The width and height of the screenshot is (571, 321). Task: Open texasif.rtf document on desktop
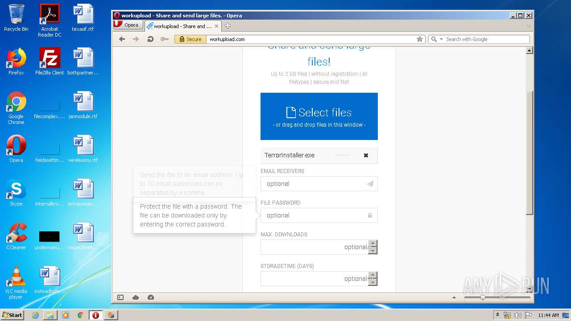click(83, 18)
